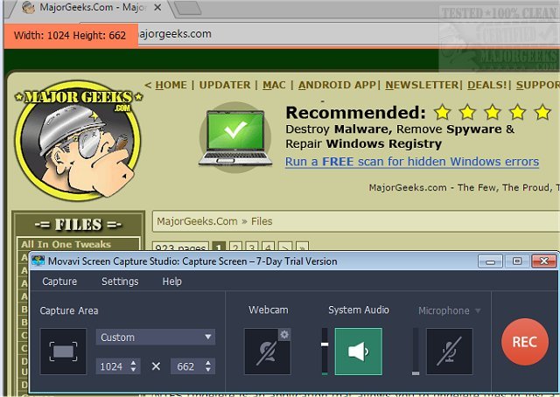Open the Capture menu
This screenshot has width=560, height=397.
59,282
